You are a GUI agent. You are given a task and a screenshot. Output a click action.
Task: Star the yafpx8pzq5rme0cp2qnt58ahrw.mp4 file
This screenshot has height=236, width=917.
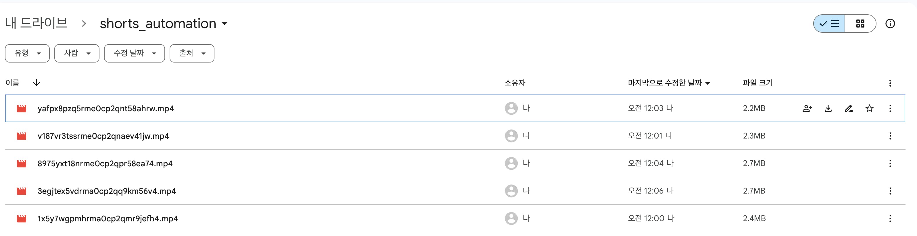coord(869,108)
